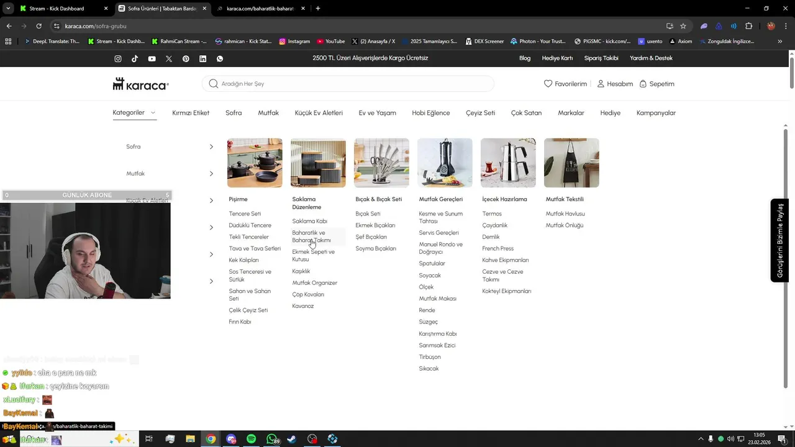Open the Sofra top menu
The width and height of the screenshot is (795, 447).
pos(234,113)
